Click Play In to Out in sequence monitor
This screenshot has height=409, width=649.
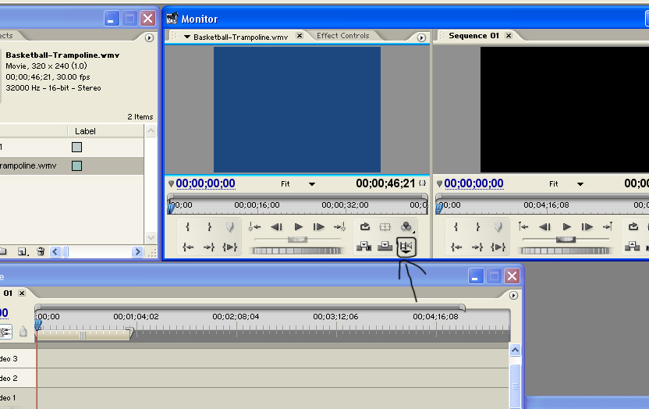[x=500, y=247]
